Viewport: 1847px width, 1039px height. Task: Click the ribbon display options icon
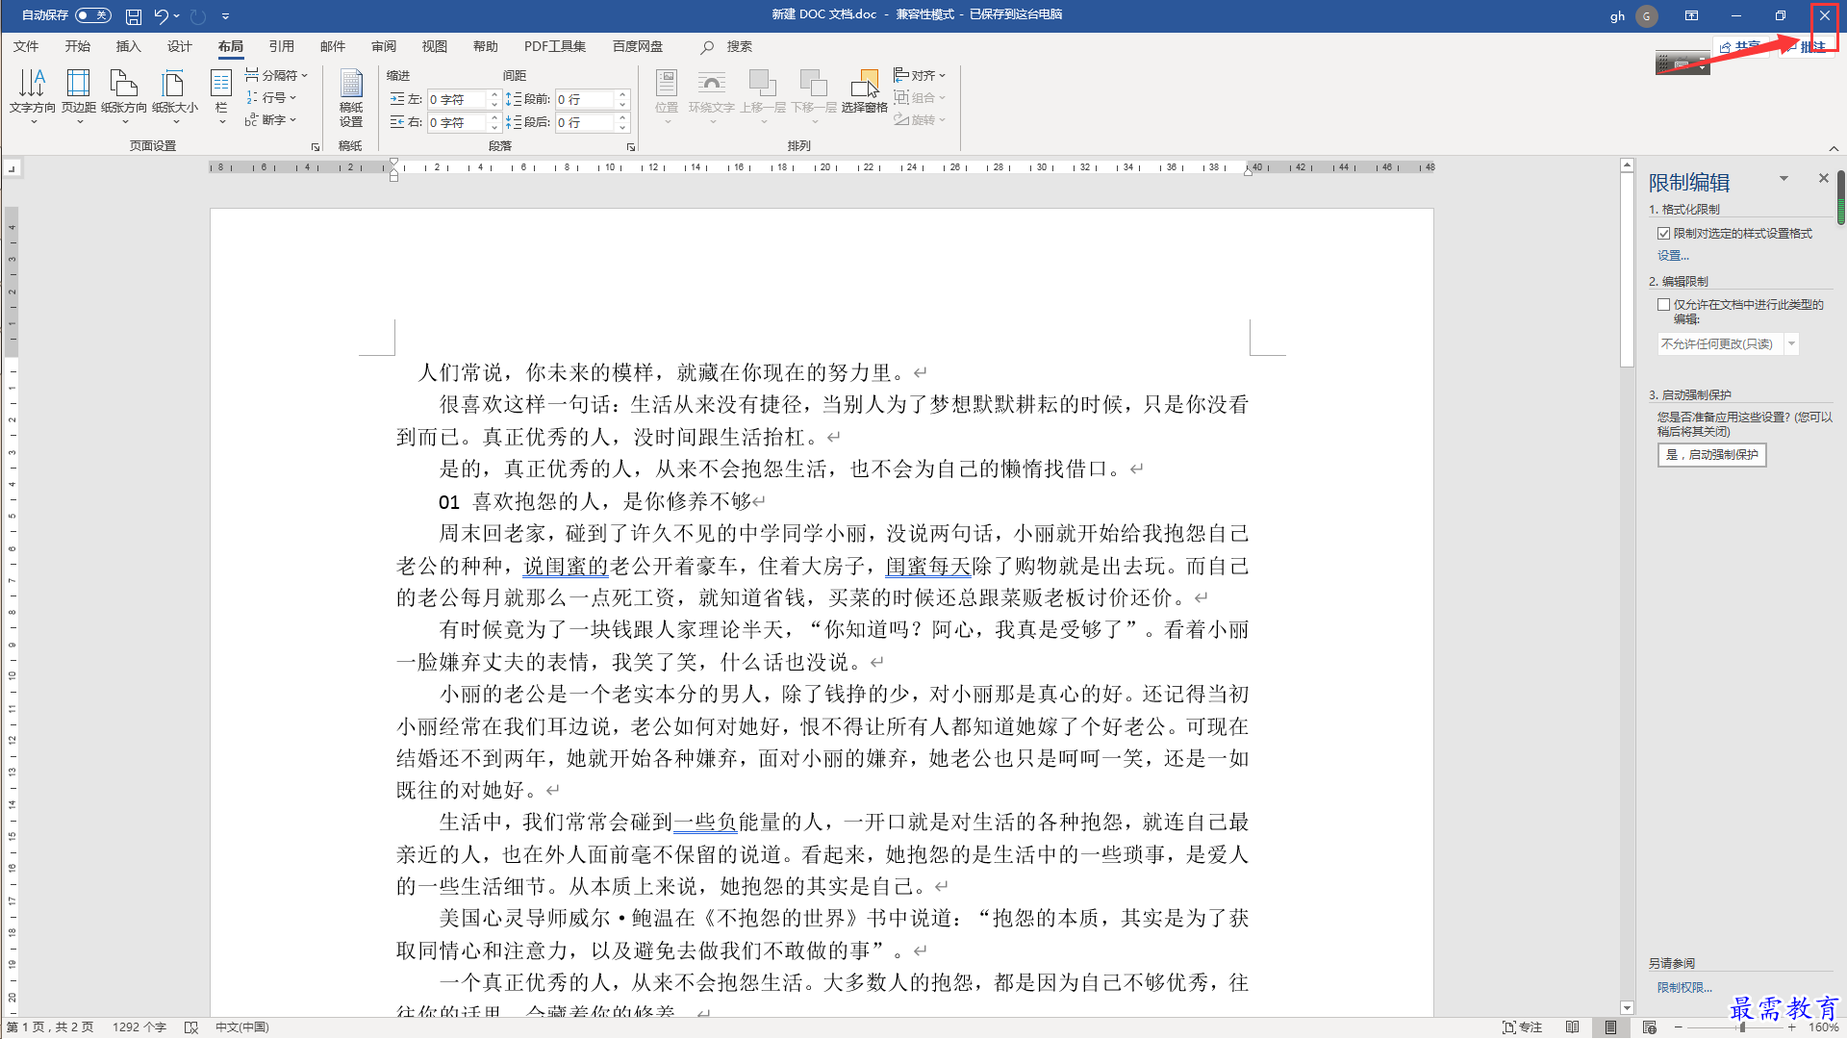pos(1691,15)
